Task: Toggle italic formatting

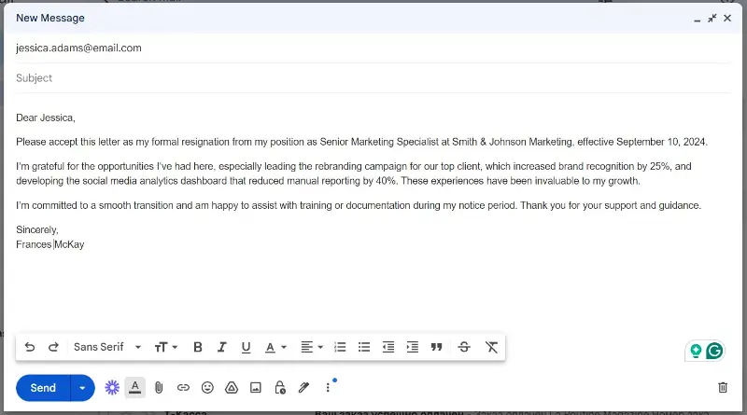Action: coord(221,347)
